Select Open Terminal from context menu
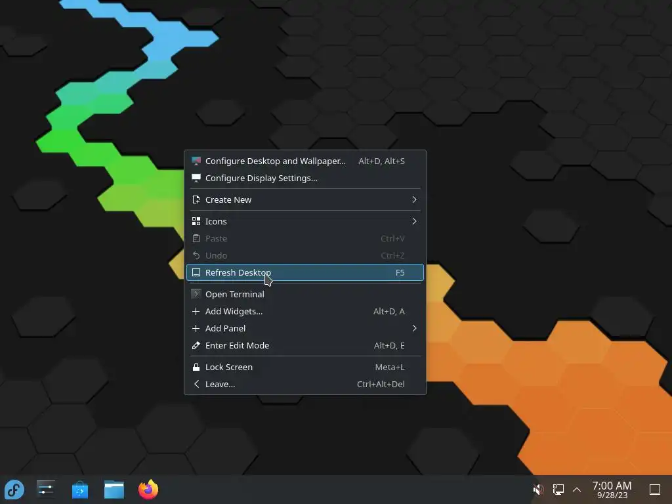The height and width of the screenshot is (504, 672). click(305, 294)
